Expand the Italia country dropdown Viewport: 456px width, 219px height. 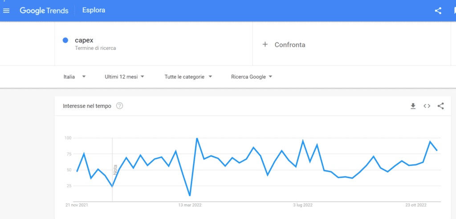74,77
